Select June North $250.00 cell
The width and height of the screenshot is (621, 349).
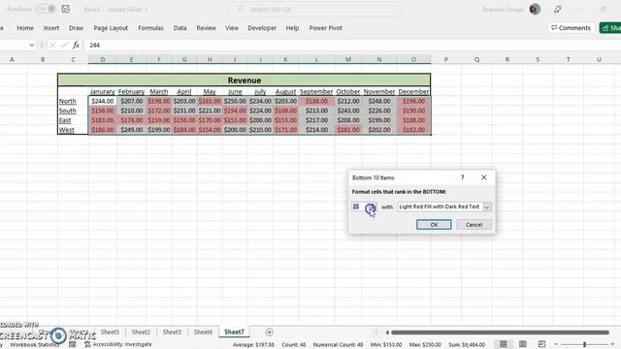click(x=235, y=101)
